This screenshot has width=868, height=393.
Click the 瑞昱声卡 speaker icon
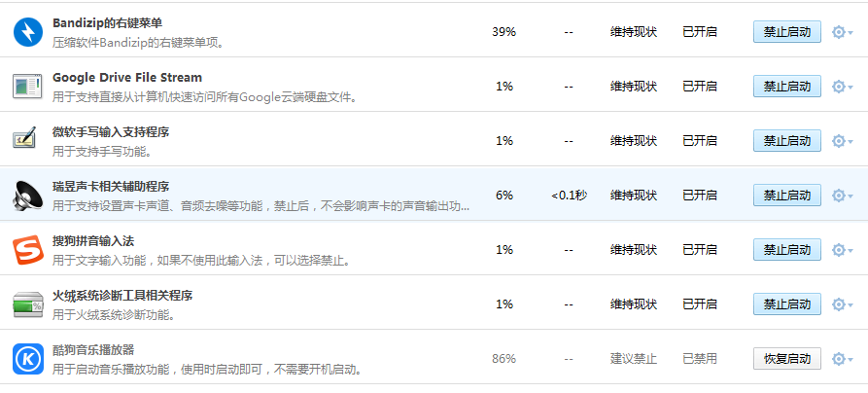click(27, 196)
